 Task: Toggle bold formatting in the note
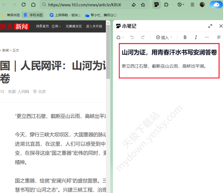click(x=185, y=37)
